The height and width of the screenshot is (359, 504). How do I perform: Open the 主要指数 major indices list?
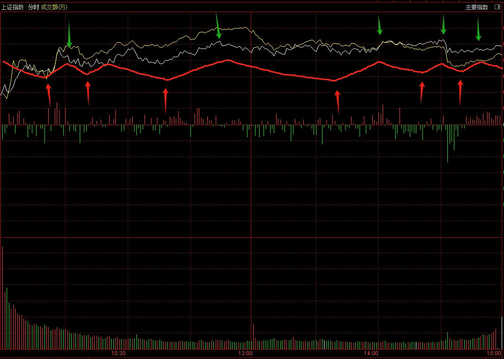(477, 7)
